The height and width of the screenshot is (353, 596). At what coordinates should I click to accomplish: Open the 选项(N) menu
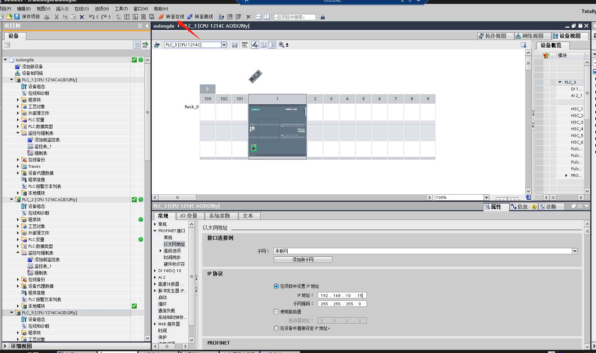102,9
